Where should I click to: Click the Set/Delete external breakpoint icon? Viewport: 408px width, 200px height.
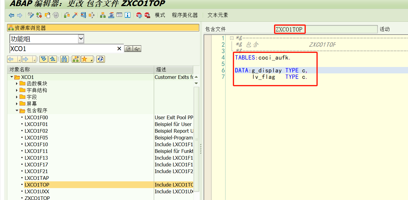click(x=147, y=15)
